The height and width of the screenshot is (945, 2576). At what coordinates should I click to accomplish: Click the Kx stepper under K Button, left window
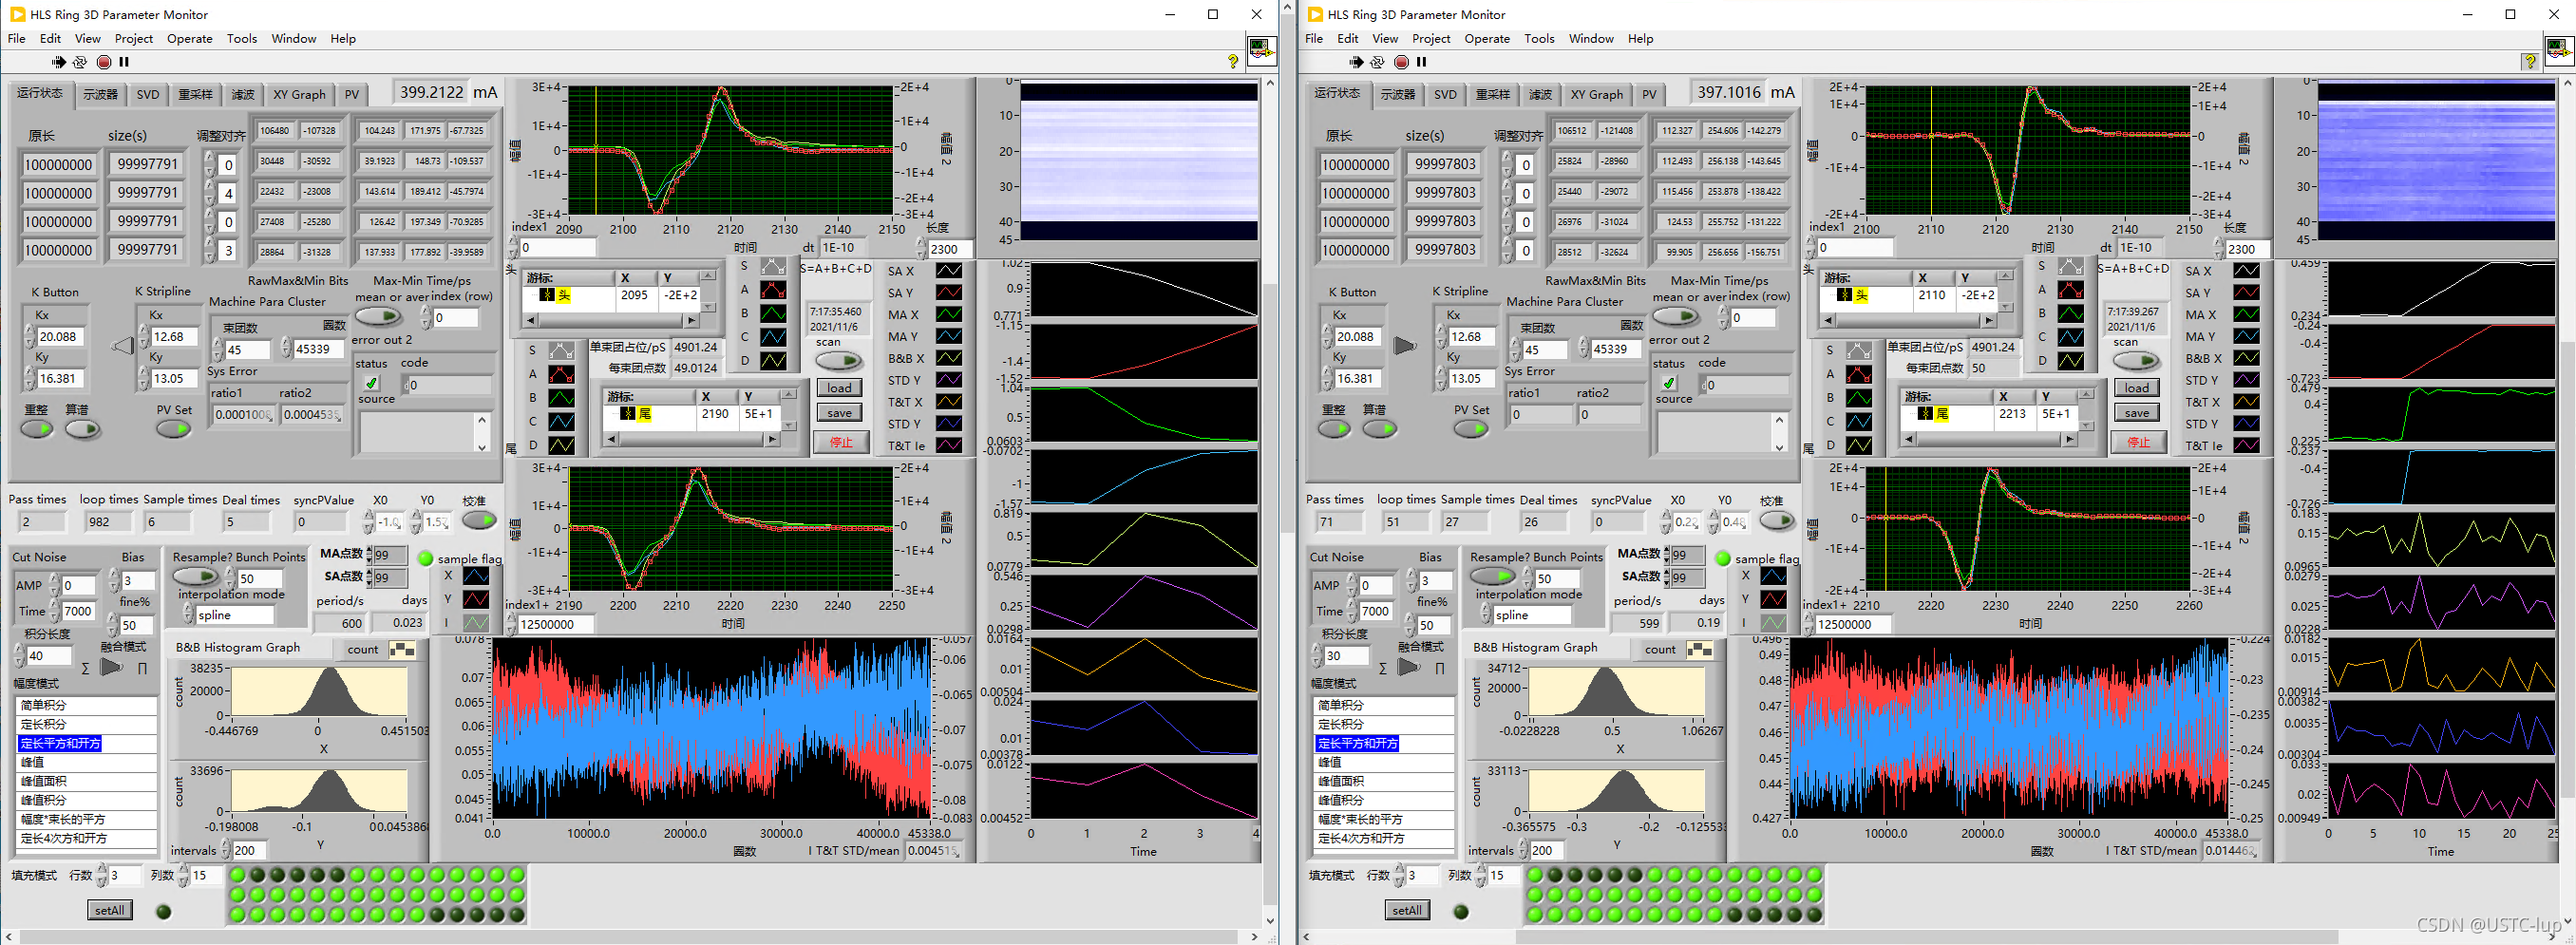pyautogui.click(x=29, y=337)
